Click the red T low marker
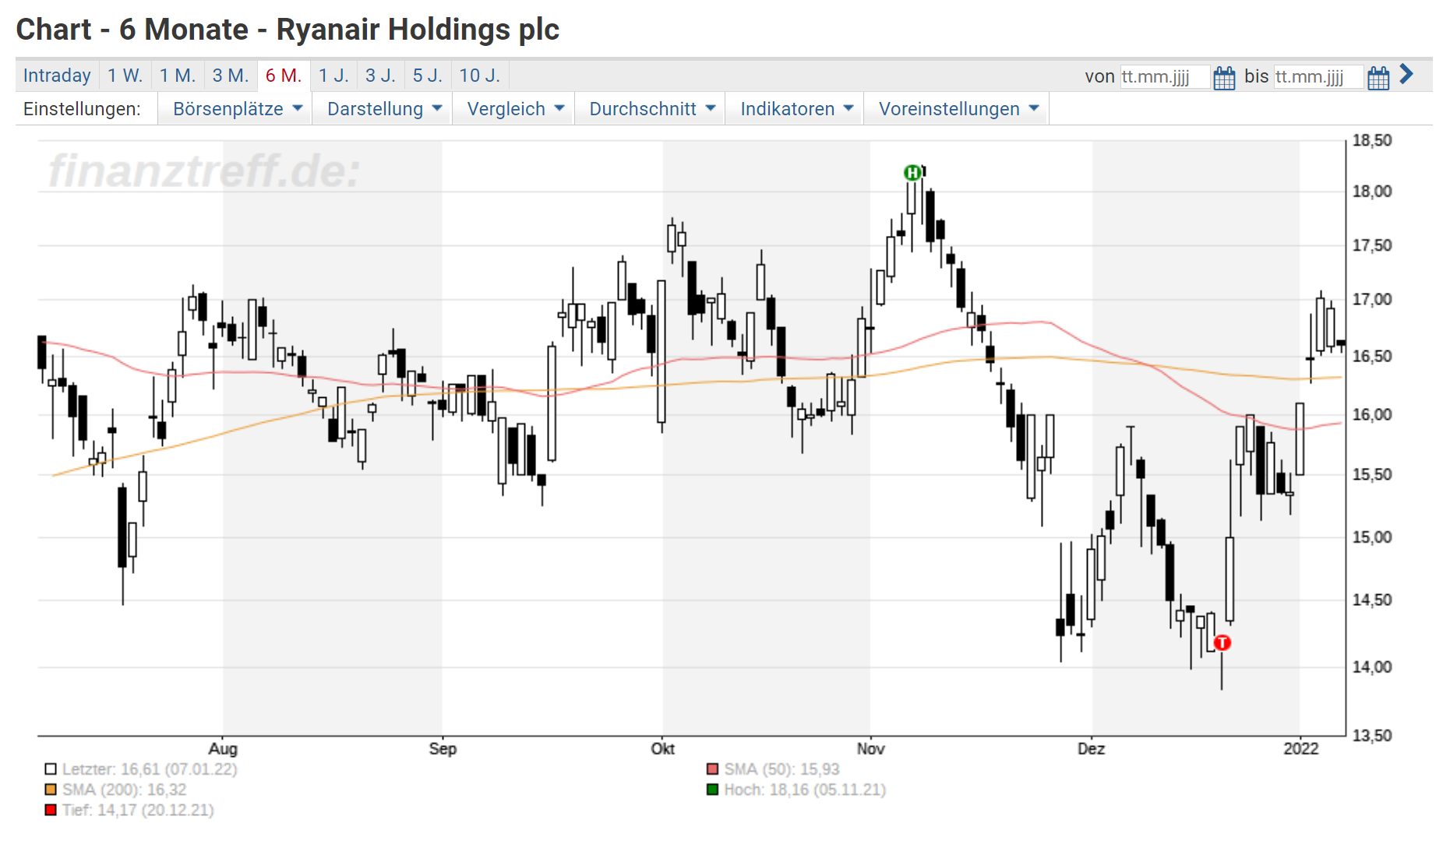The image size is (1443, 841). coord(1222,642)
